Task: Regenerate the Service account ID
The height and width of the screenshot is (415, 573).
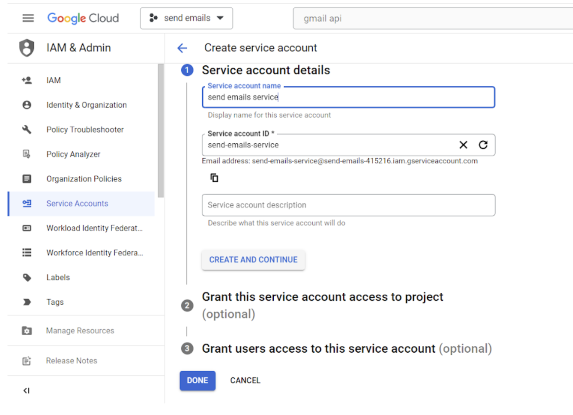Action: coord(483,145)
